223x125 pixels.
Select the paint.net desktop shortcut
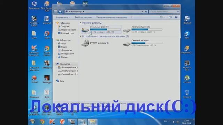[x=47, y=20]
